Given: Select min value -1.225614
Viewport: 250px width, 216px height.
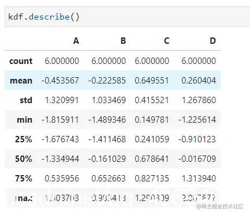Looking at the screenshot, I should (x=197, y=120).
